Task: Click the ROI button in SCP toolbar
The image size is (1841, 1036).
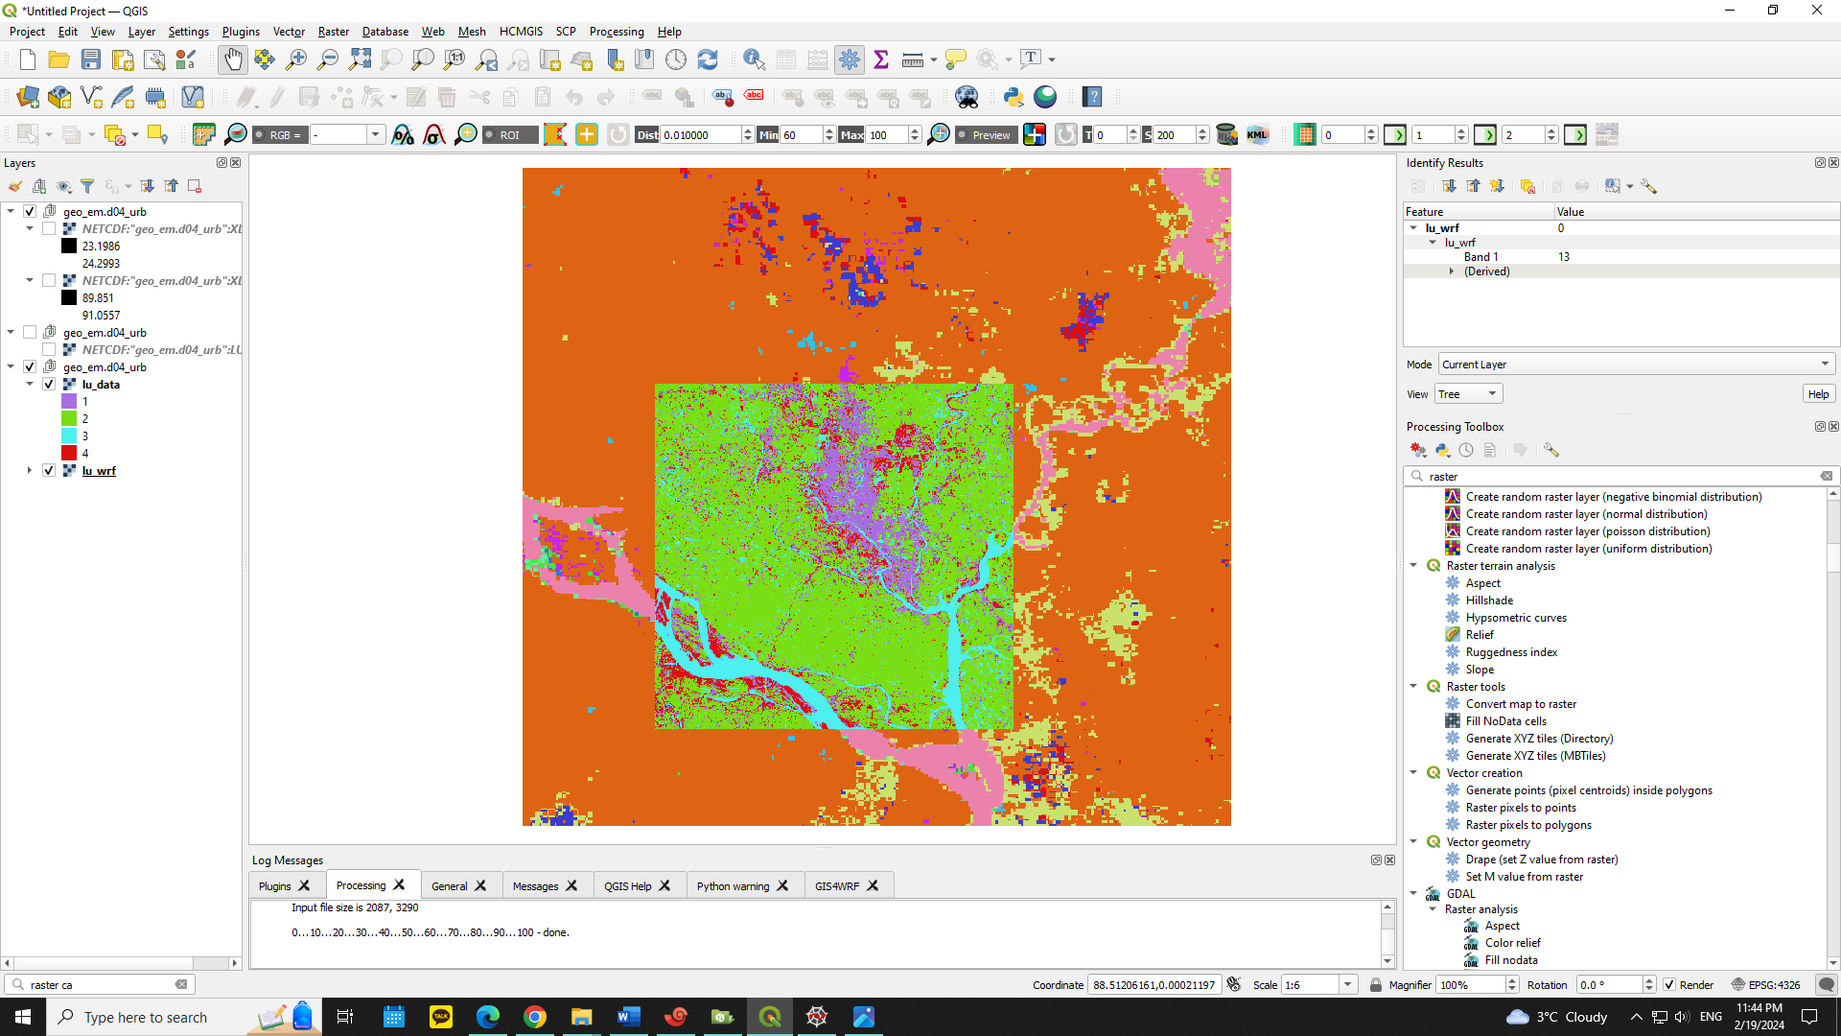Action: click(511, 135)
